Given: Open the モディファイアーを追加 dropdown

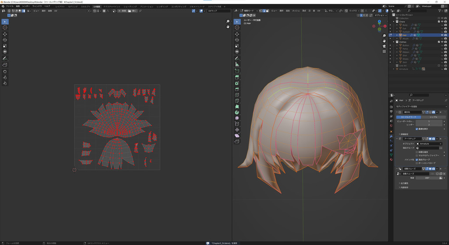Looking at the screenshot, I should coord(421,106).
